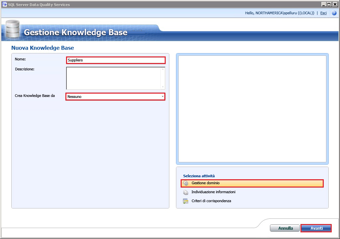Click the Gestione dominio gear icon

(186, 183)
